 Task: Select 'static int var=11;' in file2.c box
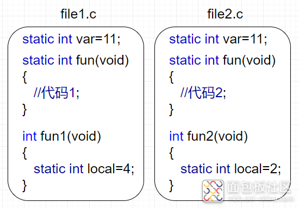point(218,39)
